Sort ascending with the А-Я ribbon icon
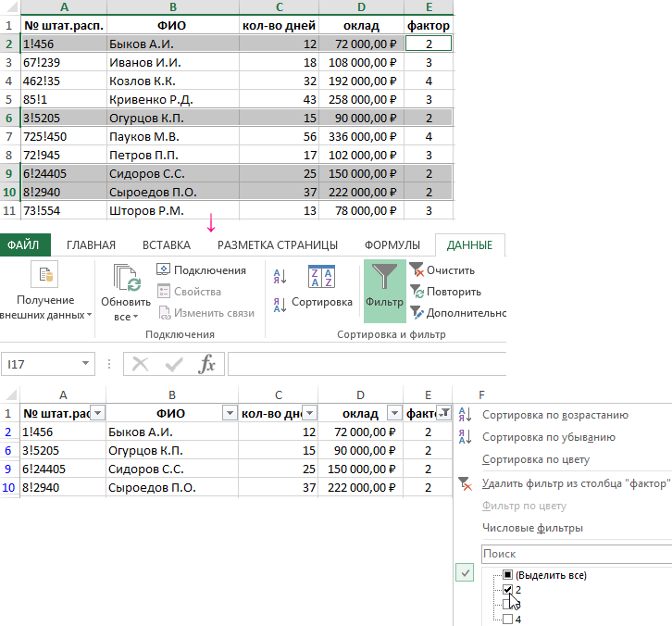The width and height of the screenshot is (672, 626). pos(280,275)
